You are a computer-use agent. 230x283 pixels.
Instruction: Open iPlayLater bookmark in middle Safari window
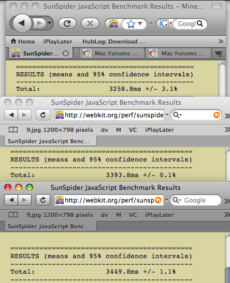click(x=160, y=130)
